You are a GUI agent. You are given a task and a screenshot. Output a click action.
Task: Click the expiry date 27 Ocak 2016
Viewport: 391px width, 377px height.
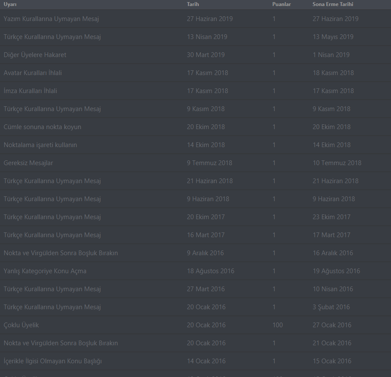pyautogui.click(x=332, y=325)
